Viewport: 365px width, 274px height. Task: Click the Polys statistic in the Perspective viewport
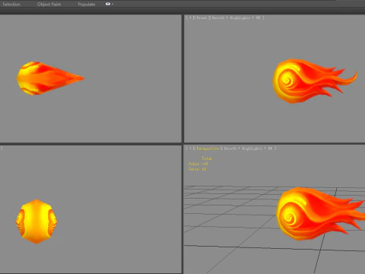[198, 164]
